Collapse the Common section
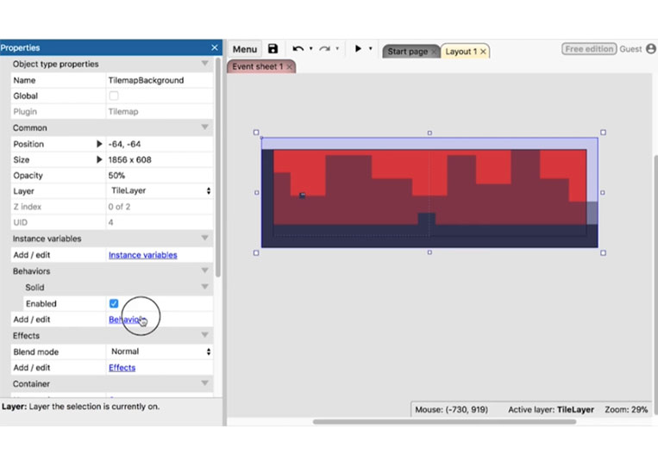Screen dimensions: 658x466 (204, 127)
